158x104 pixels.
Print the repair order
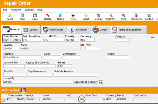[x=73, y=17]
